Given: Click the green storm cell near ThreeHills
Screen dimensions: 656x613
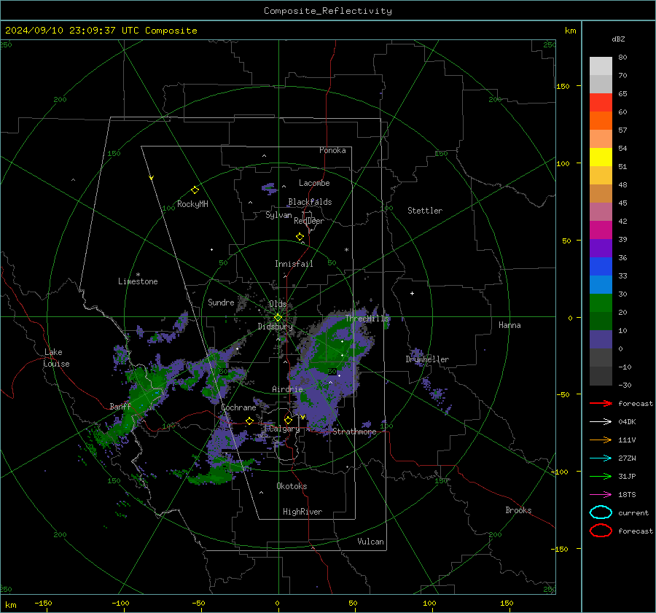Looking at the screenshot, I should tap(335, 347).
